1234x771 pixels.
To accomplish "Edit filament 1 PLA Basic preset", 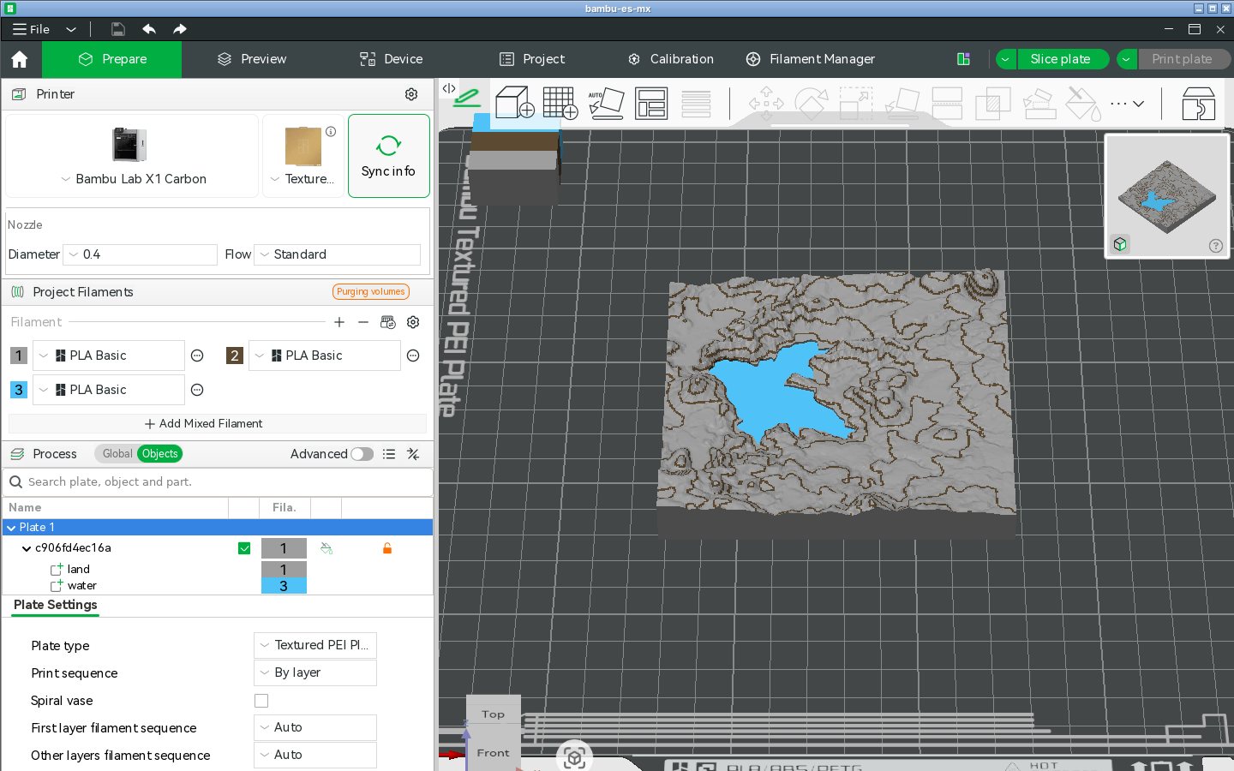I will click(197, 356).
